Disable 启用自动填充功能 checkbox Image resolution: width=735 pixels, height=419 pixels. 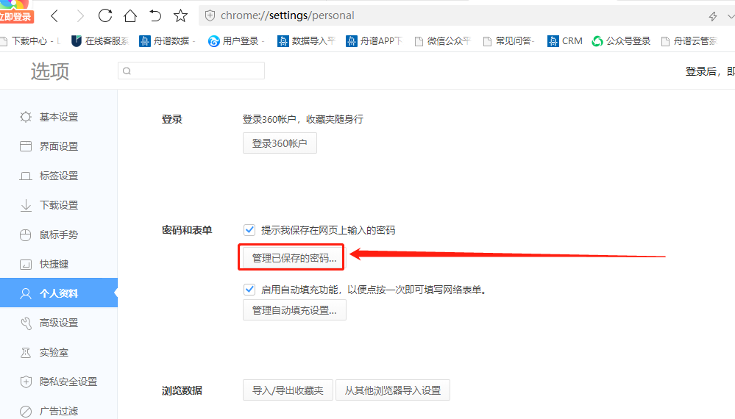(249, 289)
